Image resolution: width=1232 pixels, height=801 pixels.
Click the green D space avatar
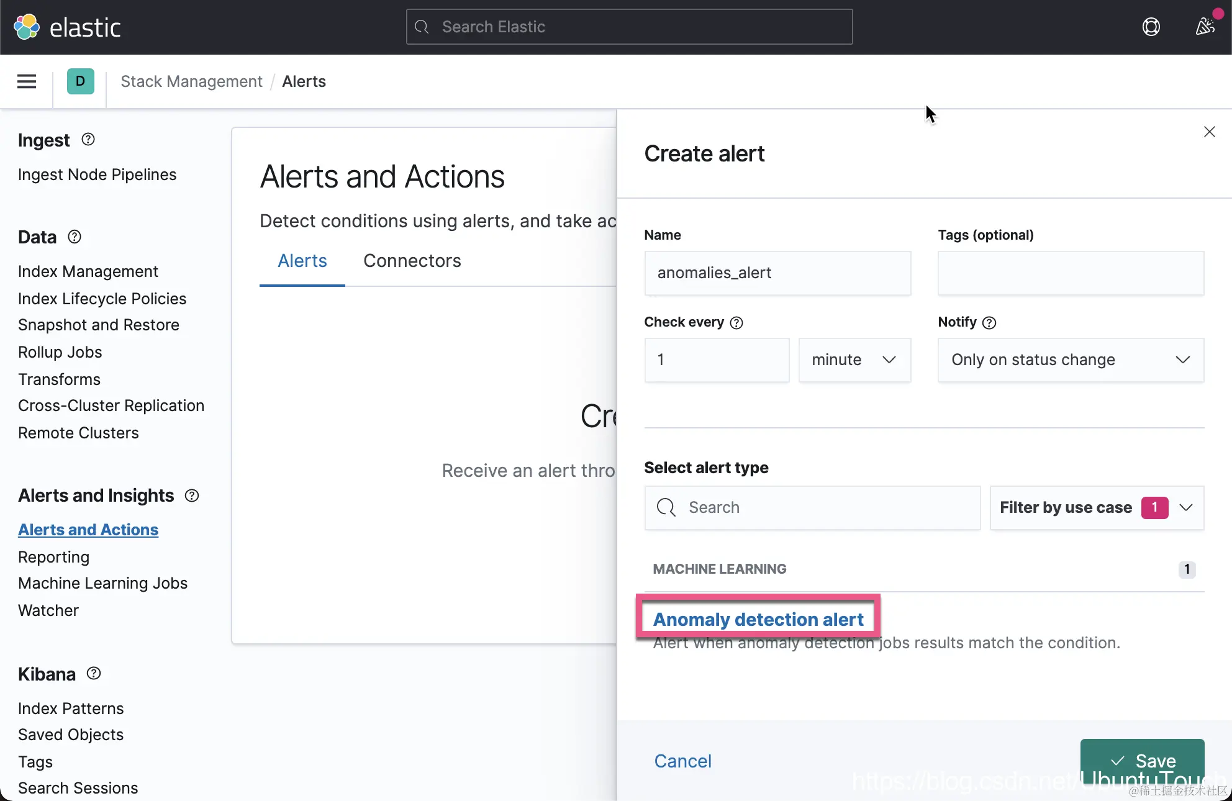[x=80, y=81]
